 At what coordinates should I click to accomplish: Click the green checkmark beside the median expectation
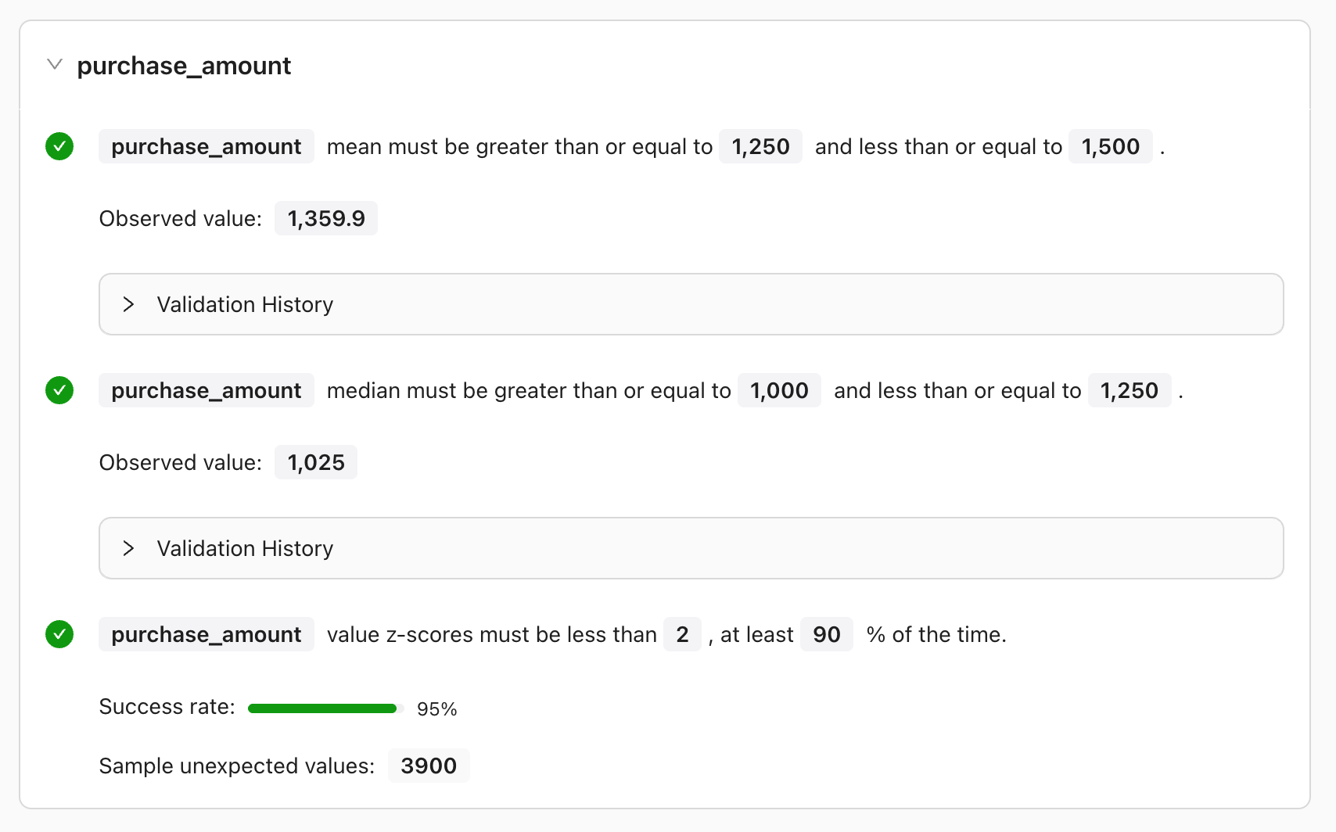click(59, 390)
